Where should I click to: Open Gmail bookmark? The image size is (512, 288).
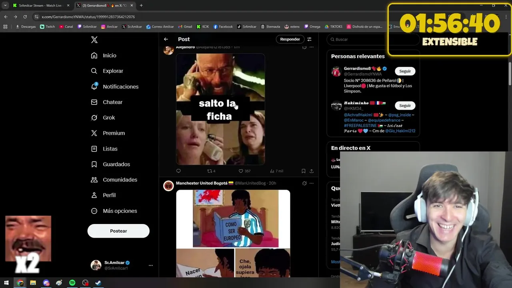tap(185, 27)
